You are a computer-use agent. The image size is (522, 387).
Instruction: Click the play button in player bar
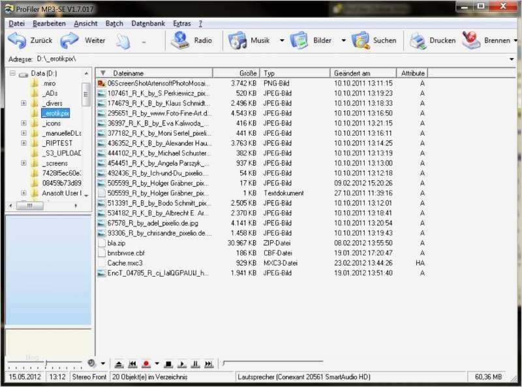[x=182, y=364]
